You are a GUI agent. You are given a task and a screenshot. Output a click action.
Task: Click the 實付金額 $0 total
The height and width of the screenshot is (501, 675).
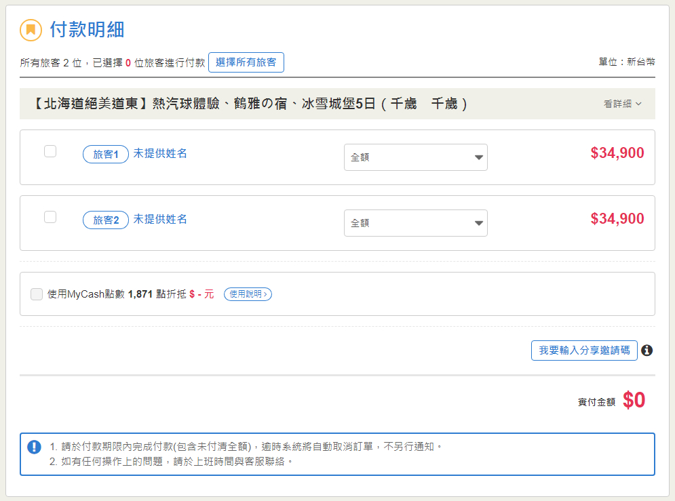pyautogui.click(x=634, y=401)
